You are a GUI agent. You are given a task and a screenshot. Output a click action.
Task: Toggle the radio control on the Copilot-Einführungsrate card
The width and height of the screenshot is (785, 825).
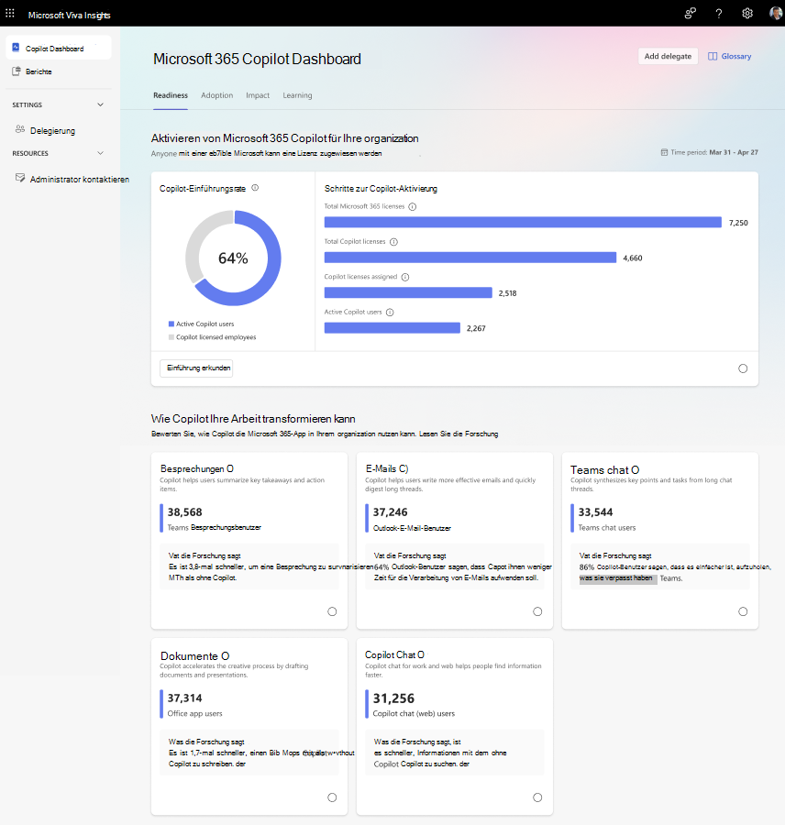coord(743,368)
